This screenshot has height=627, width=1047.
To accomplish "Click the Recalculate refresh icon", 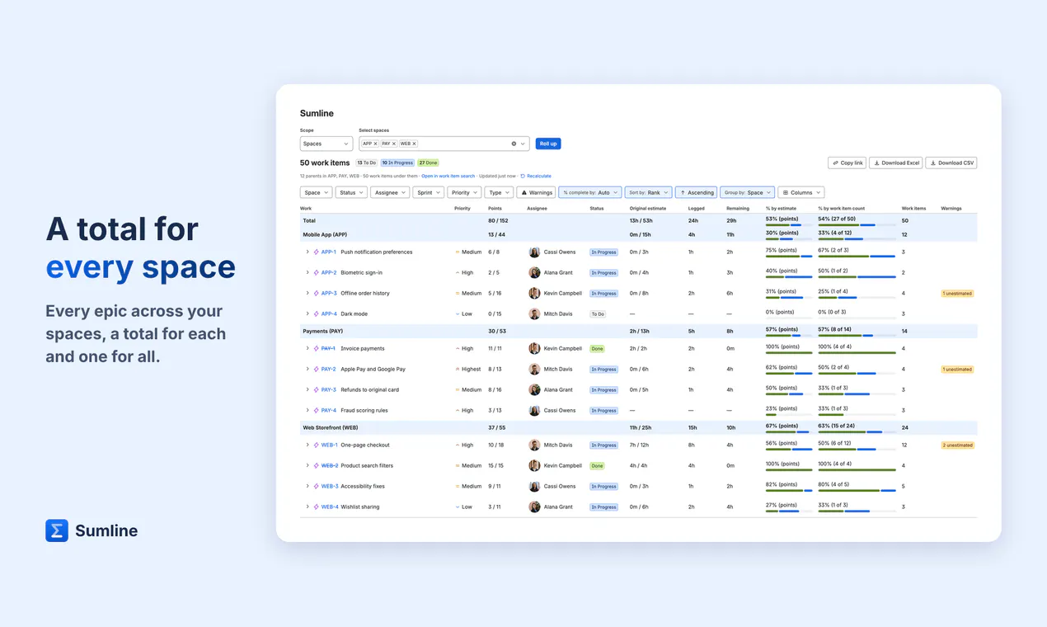I will click(x=523, y=176).
